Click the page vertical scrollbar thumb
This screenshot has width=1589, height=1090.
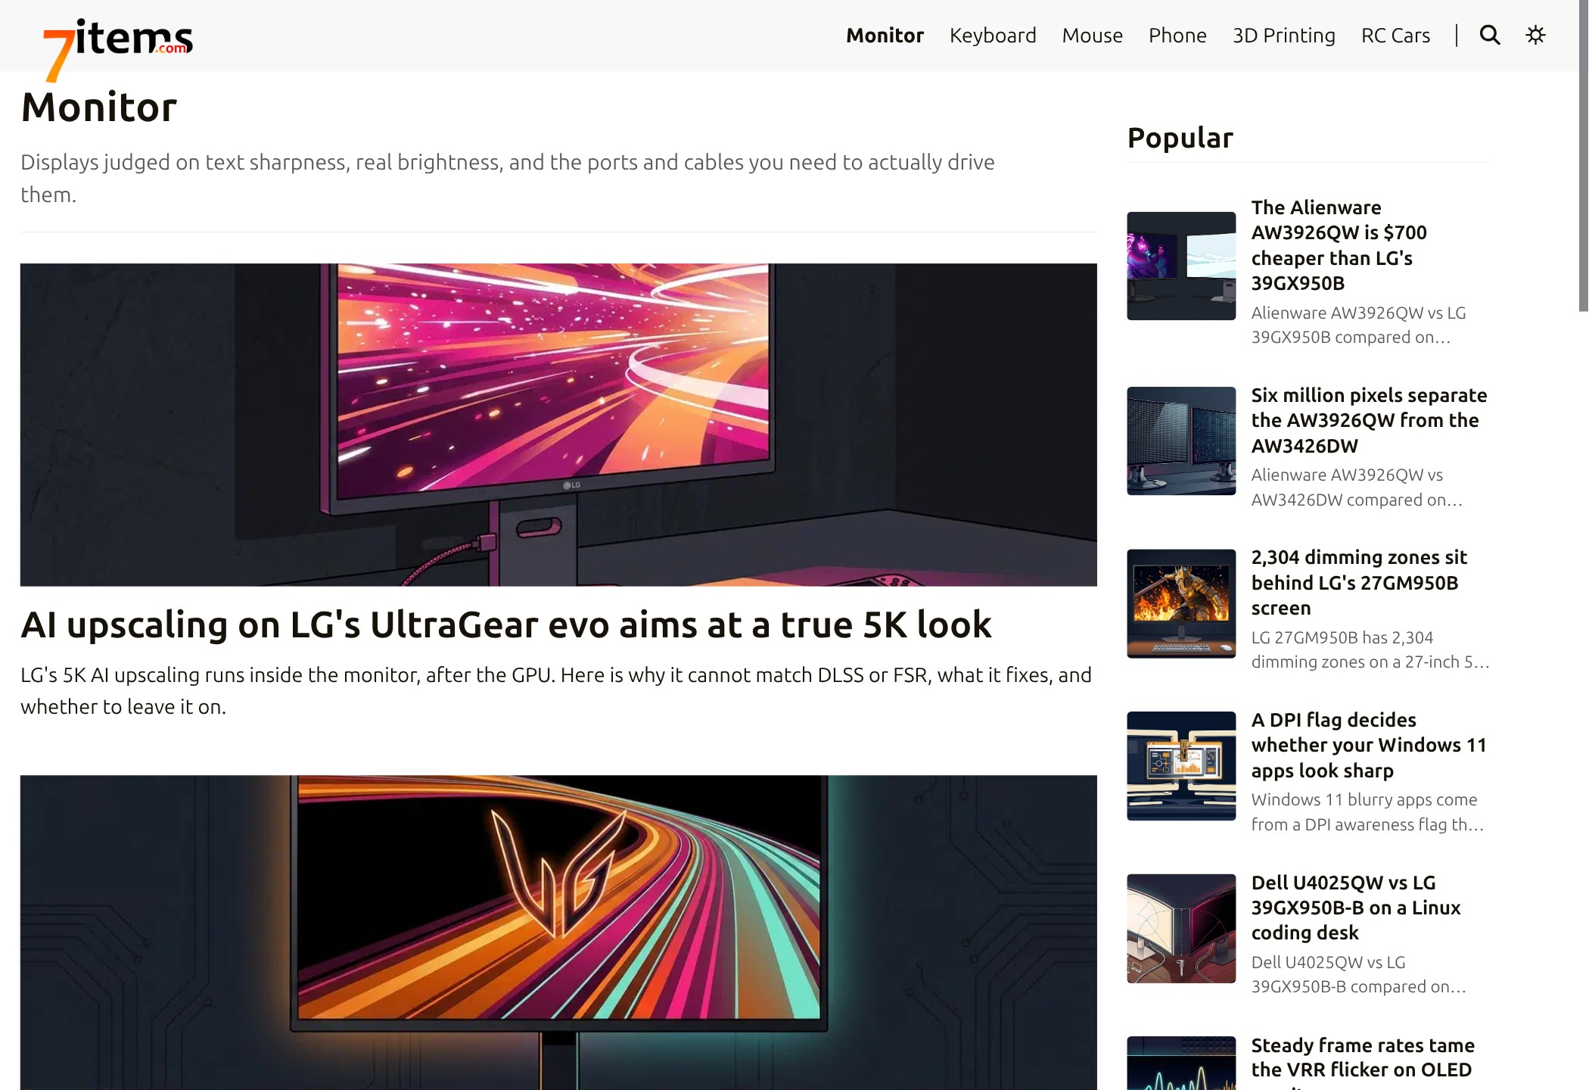coord(1583,155)
